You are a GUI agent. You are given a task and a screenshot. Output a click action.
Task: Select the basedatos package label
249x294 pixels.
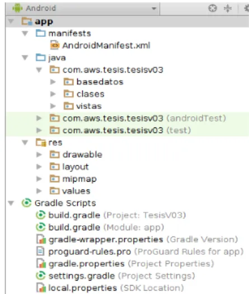click(x=100, y=82)
